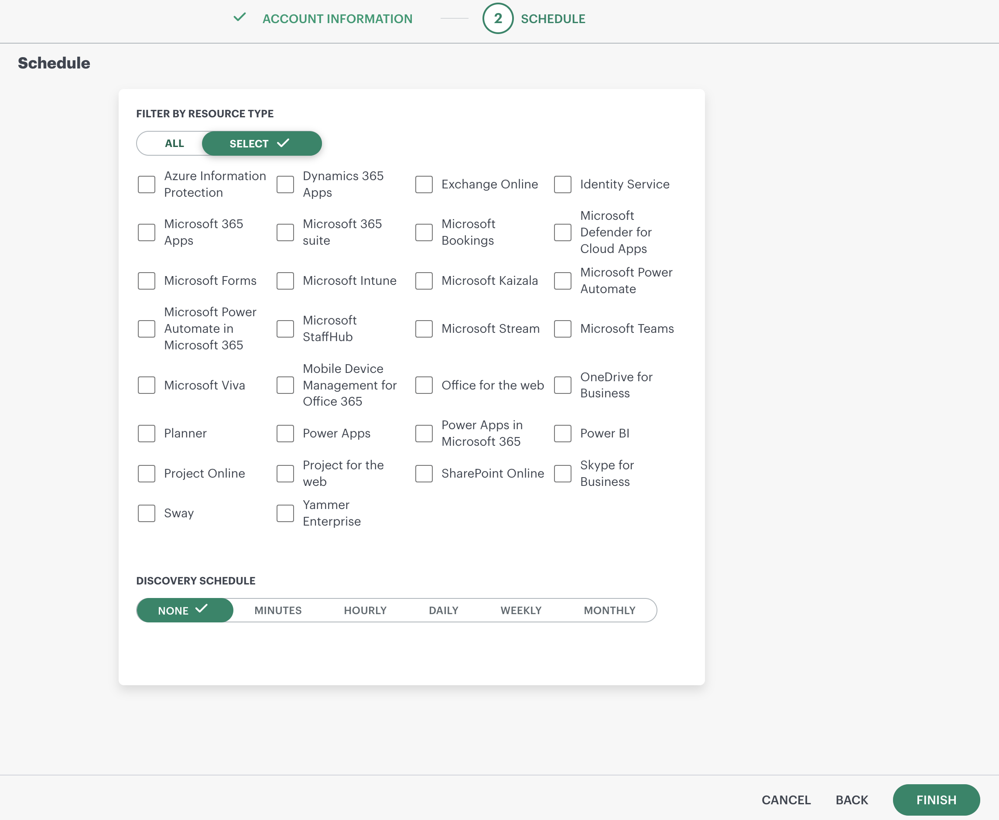Enable the Microsoft Teams checkbox
Viewport: 999px width, 820px height.
tap(563, 329)
